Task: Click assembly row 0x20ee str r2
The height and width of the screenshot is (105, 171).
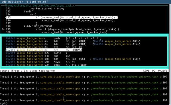Action: [x=45, y=47]
